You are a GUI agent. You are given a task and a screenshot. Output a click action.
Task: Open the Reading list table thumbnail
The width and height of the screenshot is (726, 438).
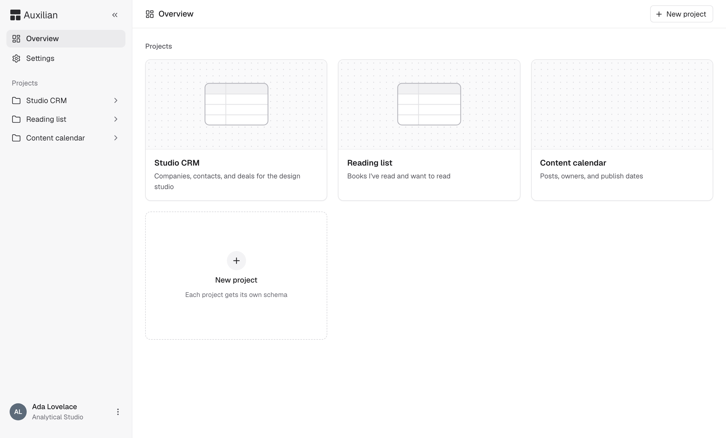click(x=429, y=104)
